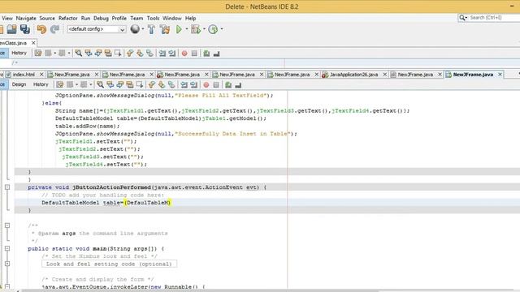520x292 pixels.
Task: Click the grayed Redo arrow icon
Action: (x=54, y=29)
